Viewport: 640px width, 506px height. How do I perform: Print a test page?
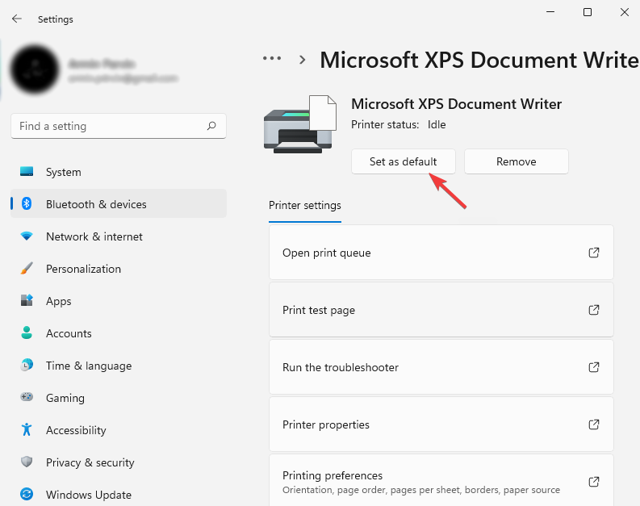(441, 310)
